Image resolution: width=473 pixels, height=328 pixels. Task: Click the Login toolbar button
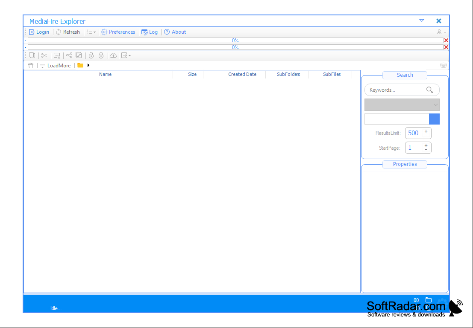tap(39, 32)
